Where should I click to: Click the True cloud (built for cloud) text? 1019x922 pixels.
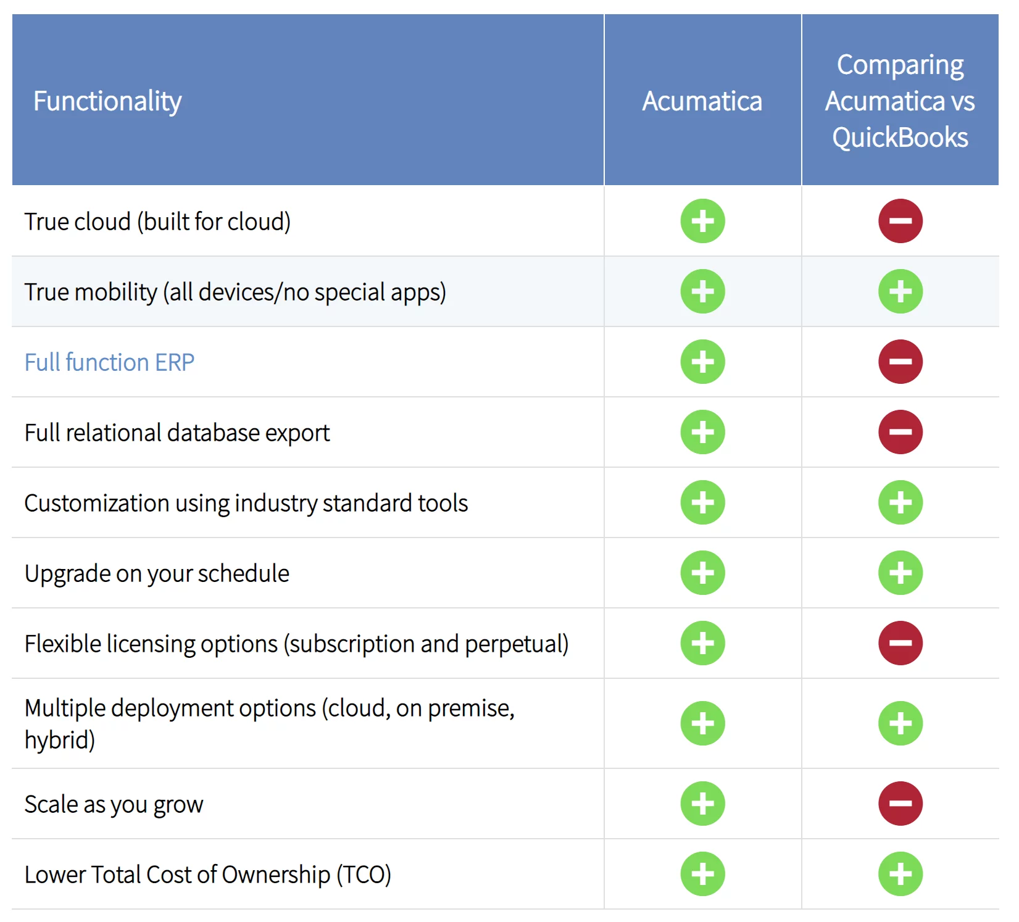tap(157, 222)
